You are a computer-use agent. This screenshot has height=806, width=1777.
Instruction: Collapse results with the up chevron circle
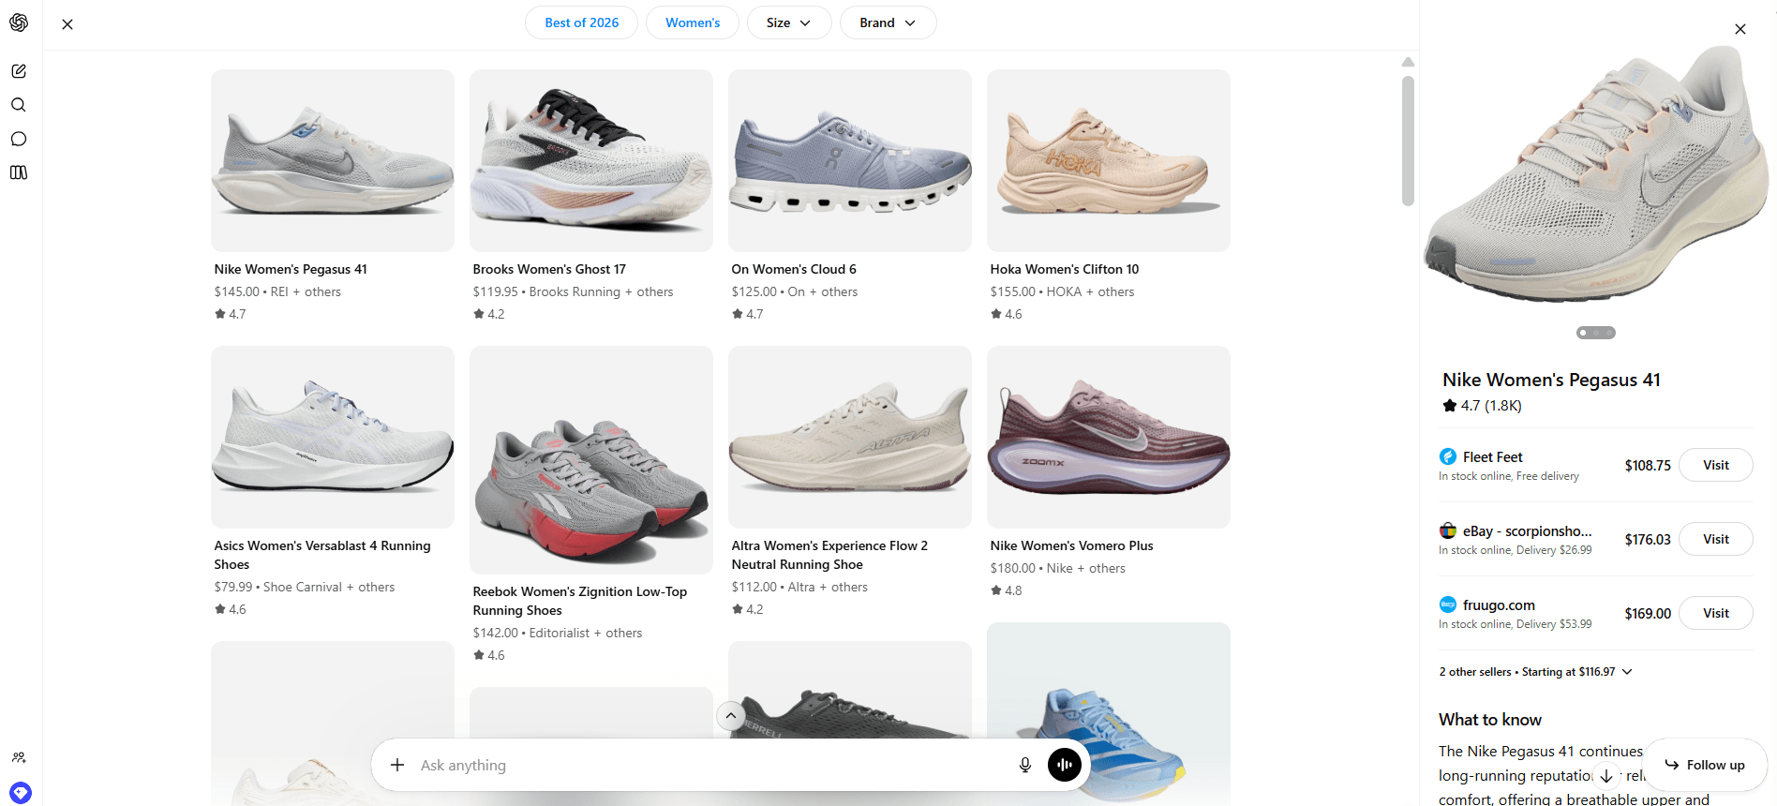coord(731,716)
